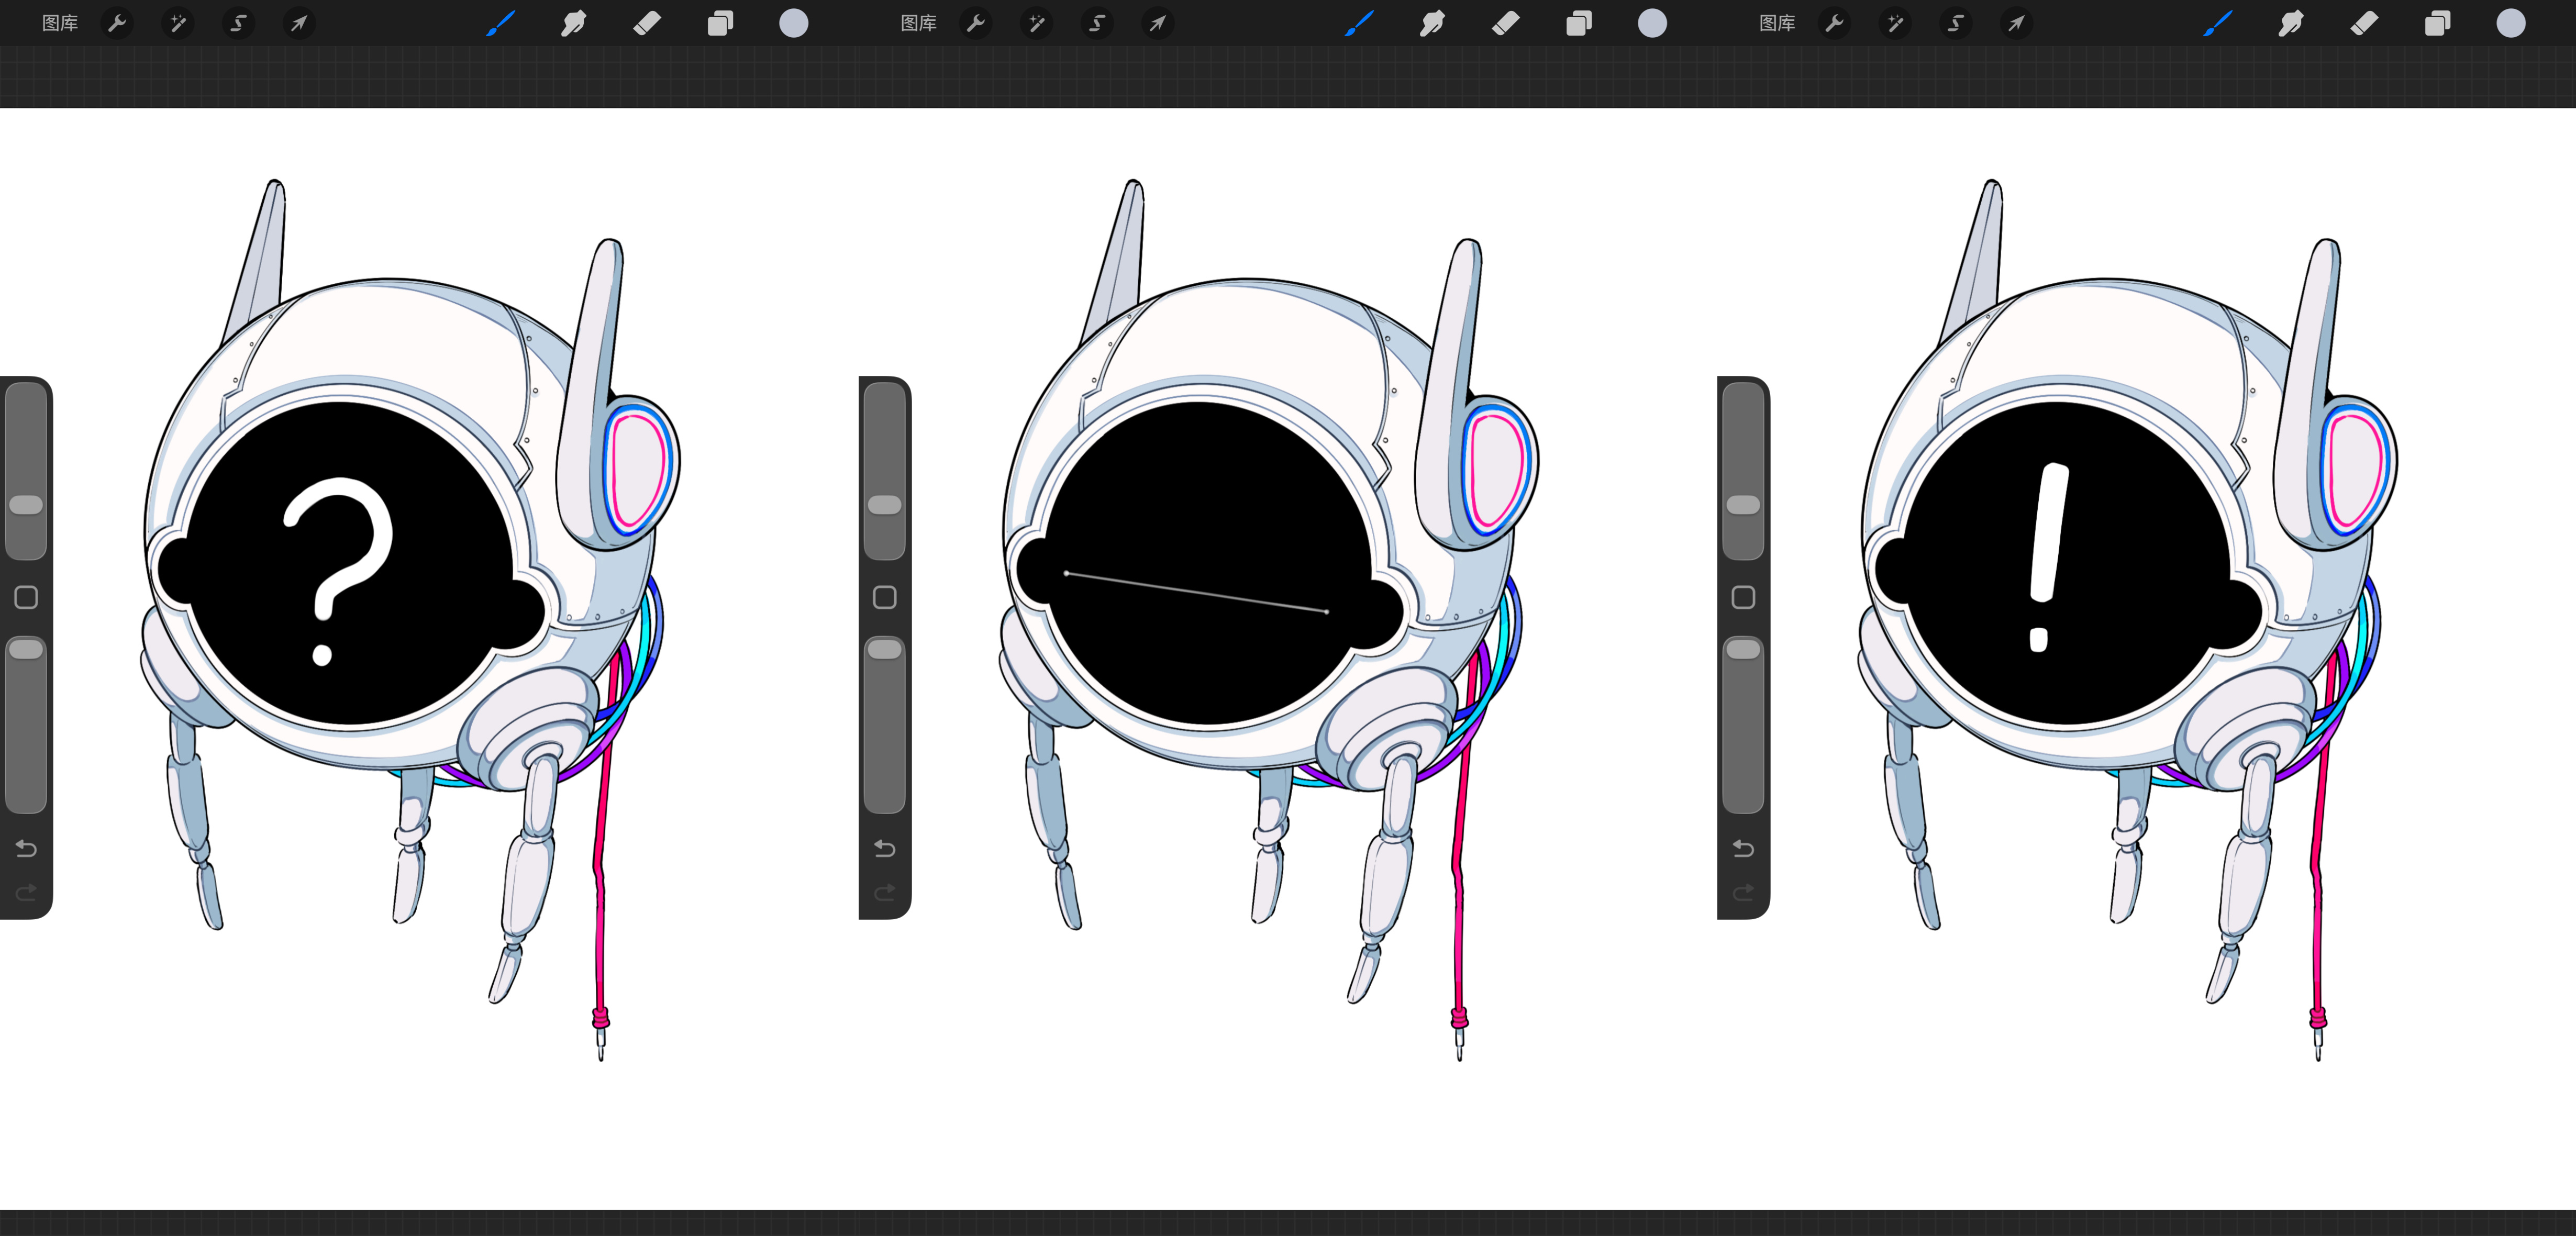Choose the Smudge tool in the question-mark canvas toolbar
The image size is (2576, 1236).
point(573,23)
